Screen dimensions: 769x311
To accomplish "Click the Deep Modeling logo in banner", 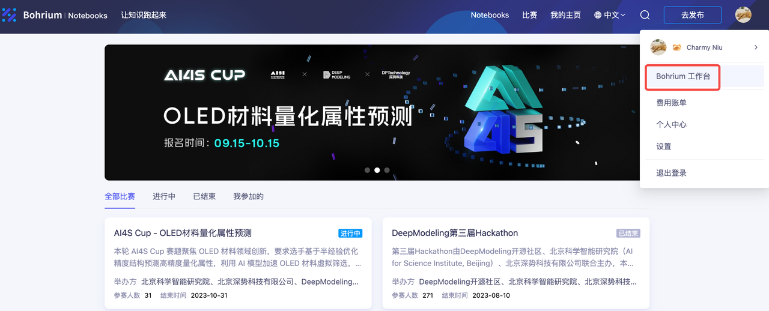I will 337,75.
